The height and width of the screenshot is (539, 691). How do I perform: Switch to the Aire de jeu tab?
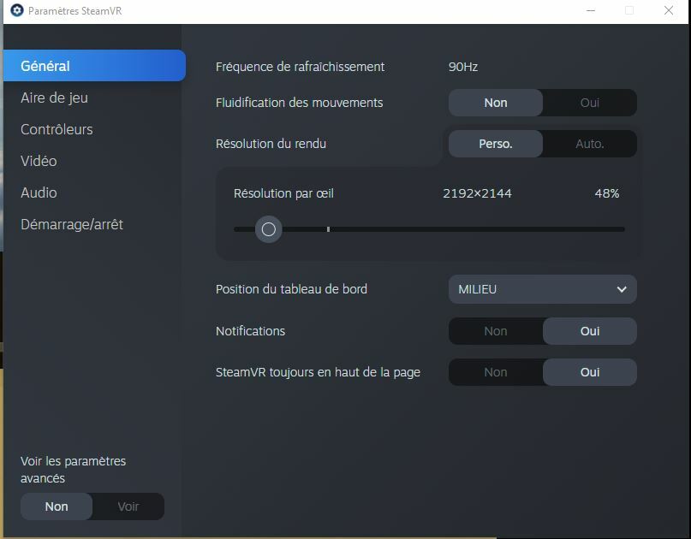click(x=54, y=98)
